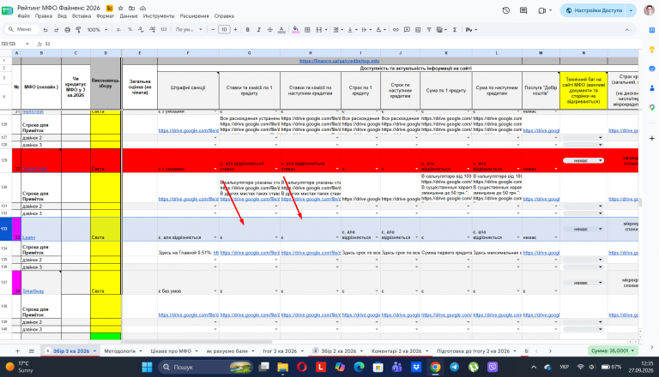Apply strikethrough formatting icon

(x=269, y=30)
